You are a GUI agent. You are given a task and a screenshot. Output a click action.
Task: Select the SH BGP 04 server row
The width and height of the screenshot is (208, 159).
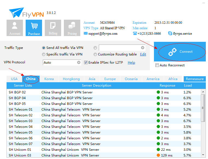[104, 98]
